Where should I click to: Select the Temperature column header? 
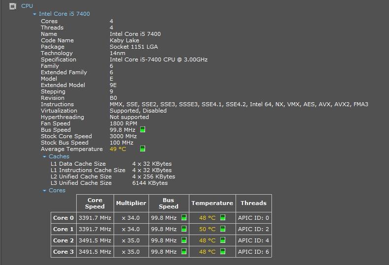[212, 203]
